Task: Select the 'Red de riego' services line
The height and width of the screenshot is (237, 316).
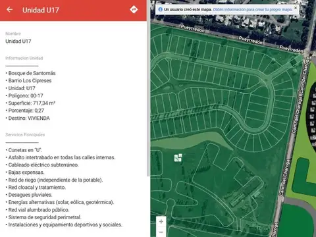Action: [x=54, y=180]
